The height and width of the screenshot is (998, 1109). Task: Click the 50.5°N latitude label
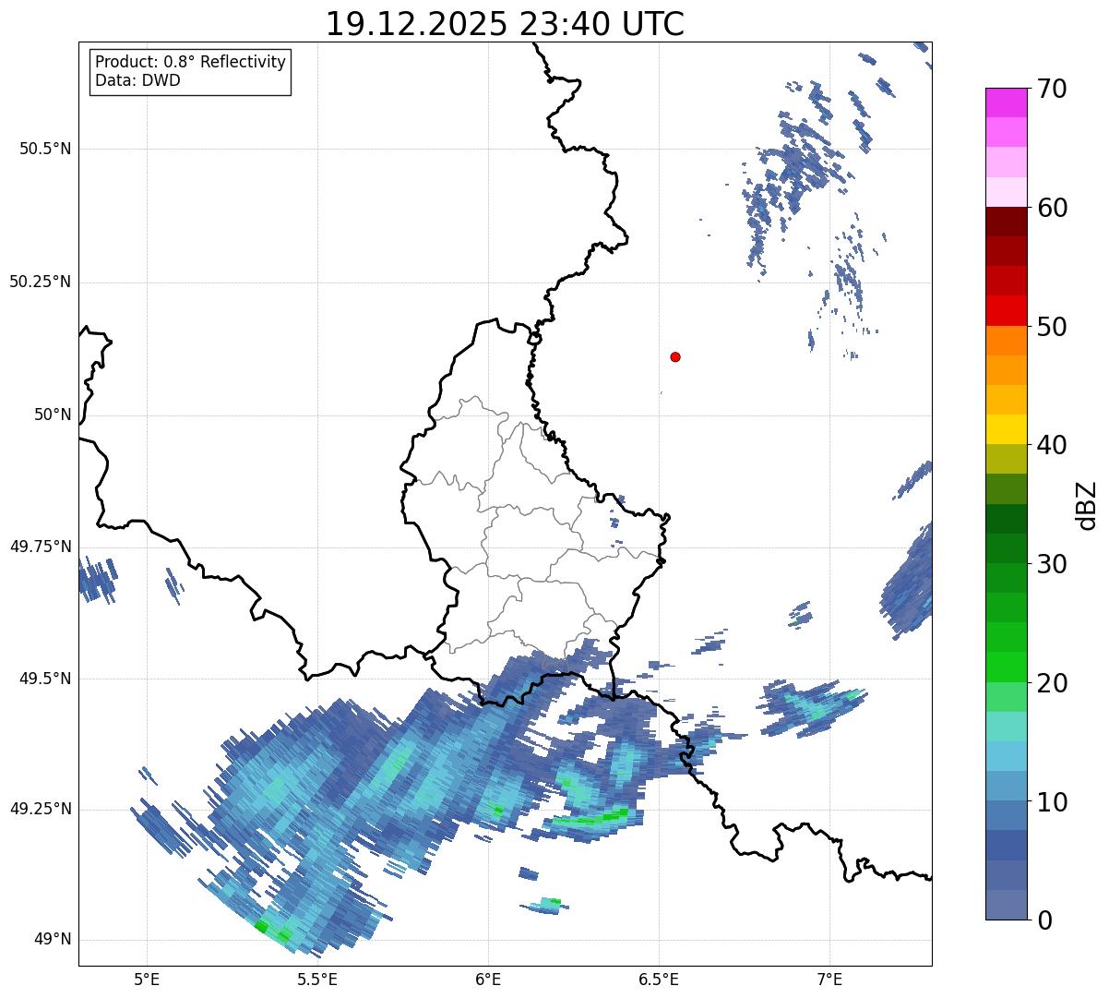[x=45, y=149]
